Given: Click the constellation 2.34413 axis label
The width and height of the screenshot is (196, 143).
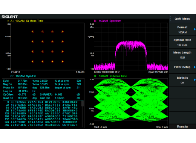Looking at the screenshot, I should (x=80, y=72).
